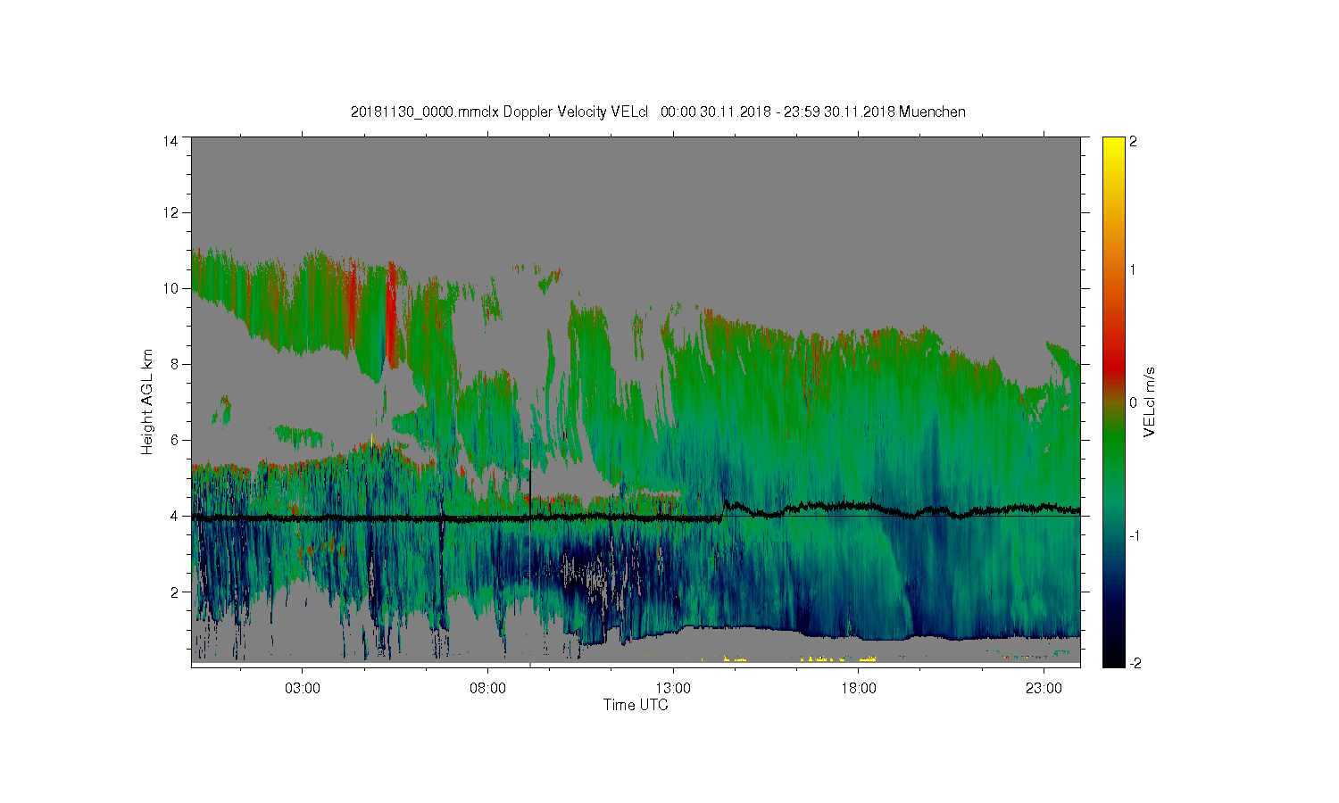Click the 'VELcl m/s' colorbar title
1339x803 pixels.
(x=1150, y=401)
